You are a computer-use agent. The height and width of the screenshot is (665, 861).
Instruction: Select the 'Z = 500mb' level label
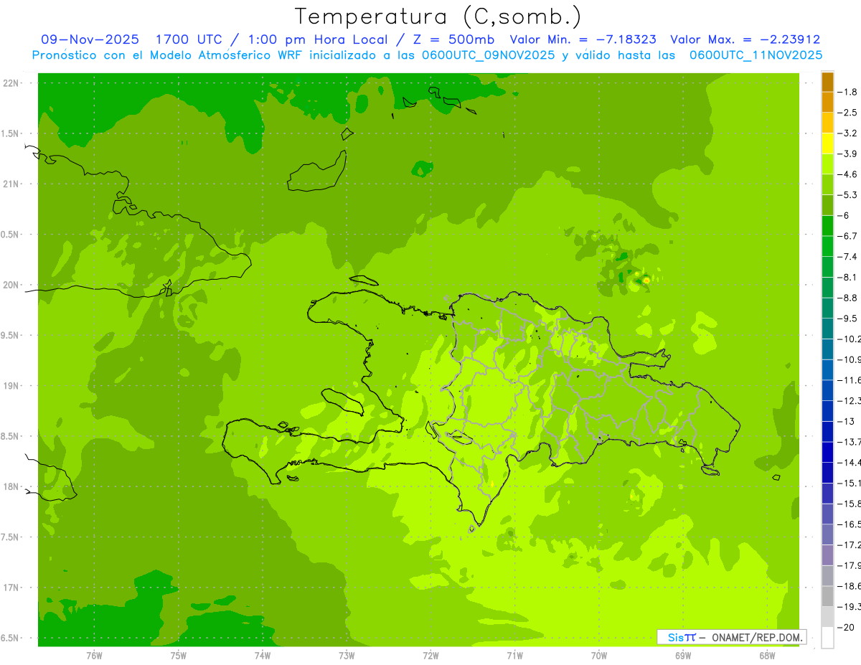pyautogui.click(x=452, y=39)
